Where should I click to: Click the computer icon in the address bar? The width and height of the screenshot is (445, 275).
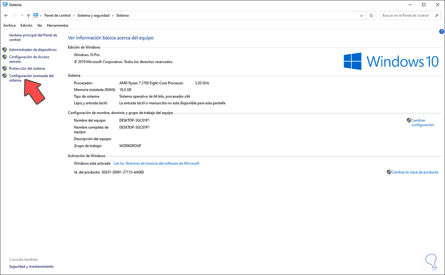coord(36,15)
